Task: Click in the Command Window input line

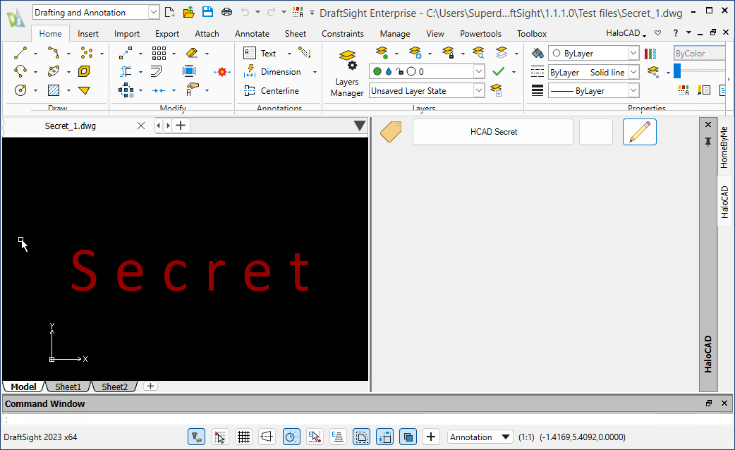Action: 353,420
